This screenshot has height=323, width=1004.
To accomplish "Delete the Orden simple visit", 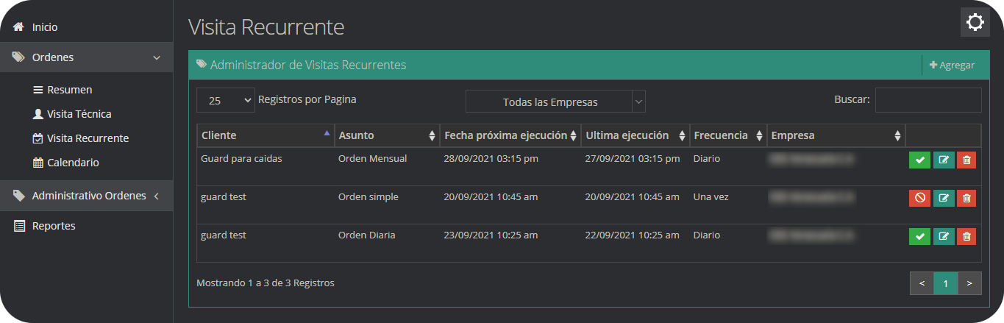I will (966, 198).
